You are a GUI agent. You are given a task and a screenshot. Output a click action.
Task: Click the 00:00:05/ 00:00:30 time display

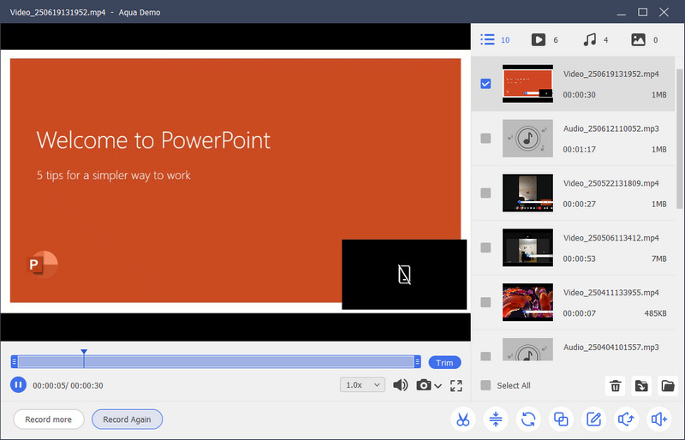(x=68, y=385)
